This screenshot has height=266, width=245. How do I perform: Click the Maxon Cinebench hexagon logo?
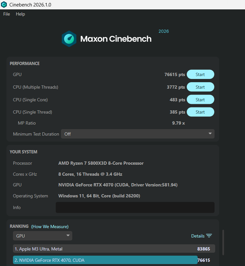(69, 39)
